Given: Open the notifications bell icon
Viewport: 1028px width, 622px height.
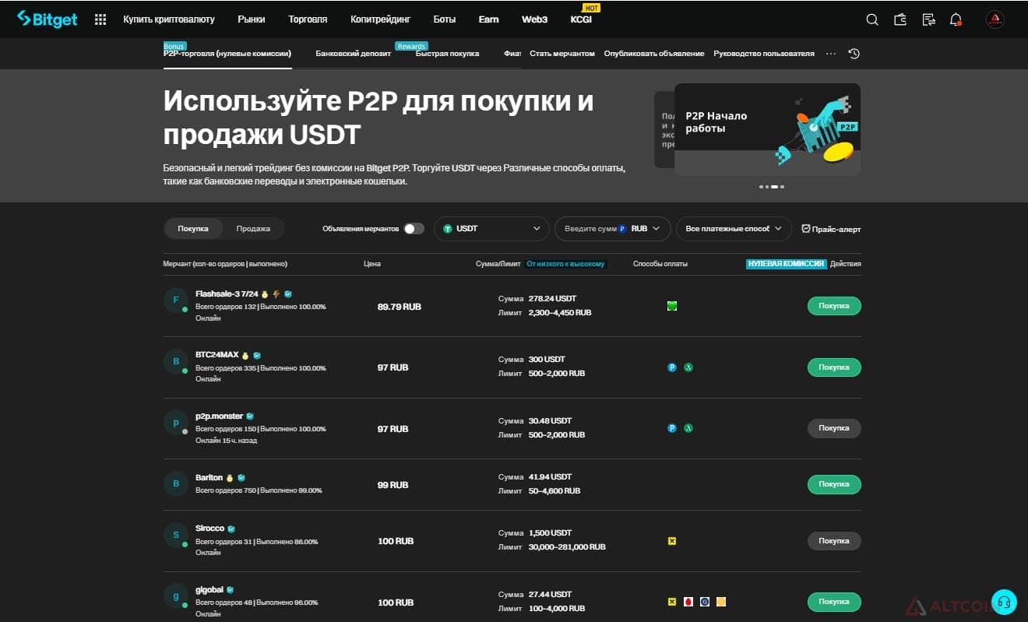Looking at the screenshot, I should point(956,19).
